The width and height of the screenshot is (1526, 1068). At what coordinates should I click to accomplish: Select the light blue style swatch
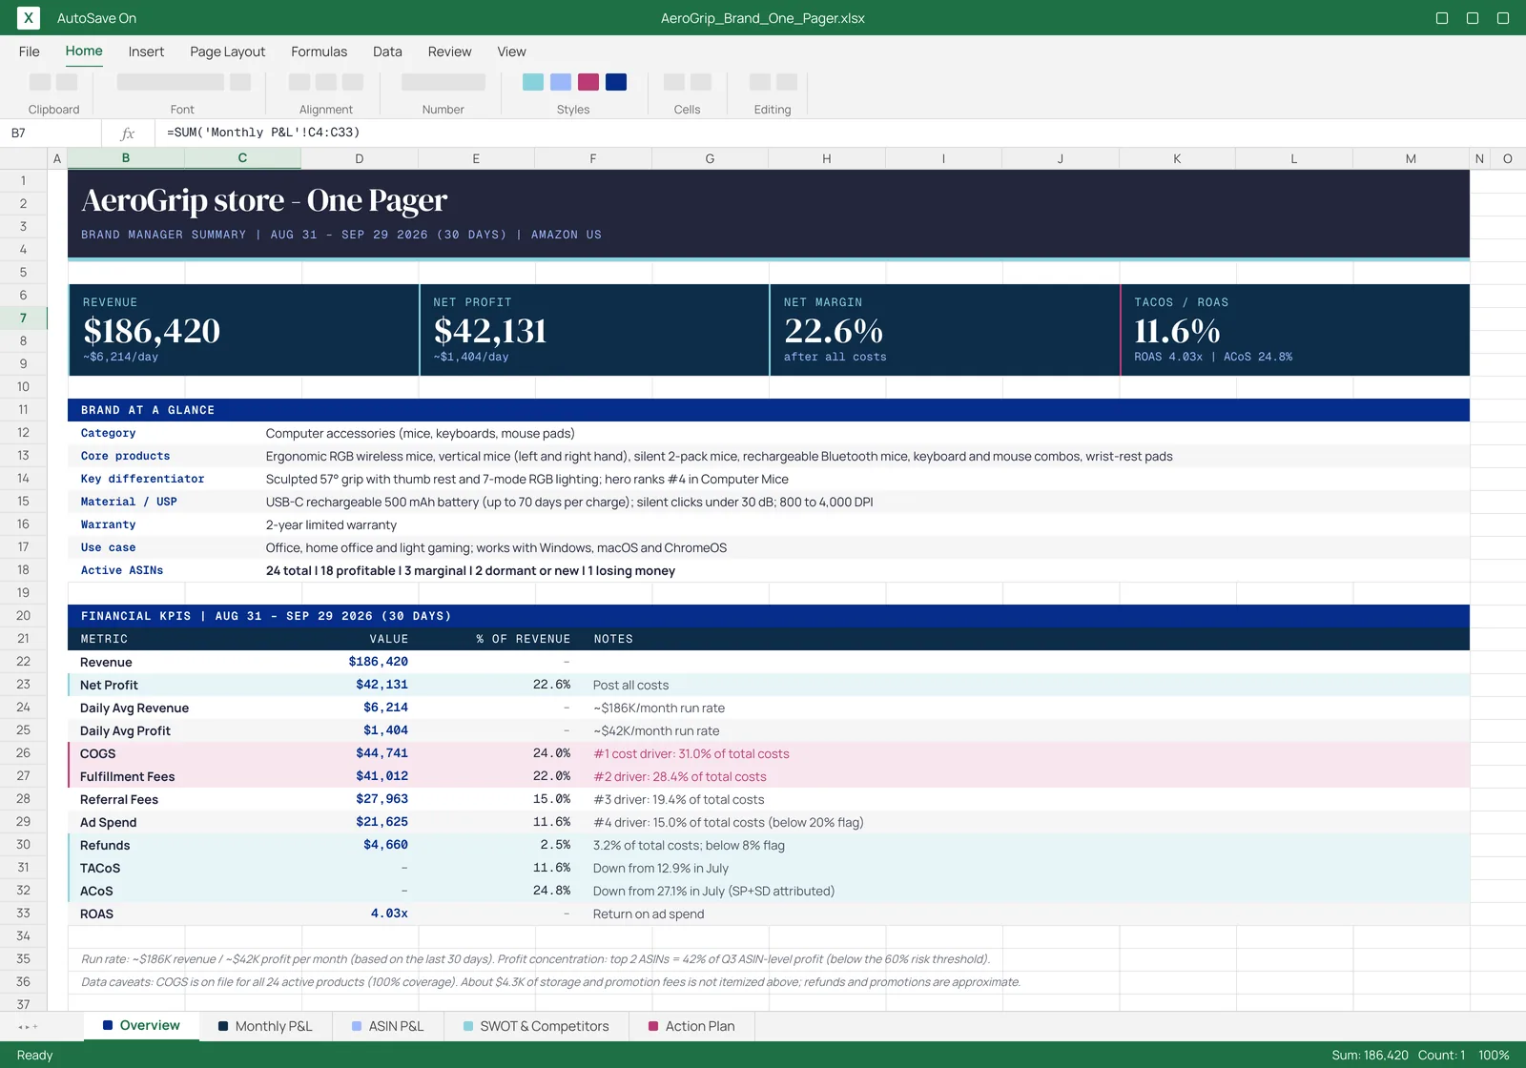pyautogui.click(x=561, y=82)
